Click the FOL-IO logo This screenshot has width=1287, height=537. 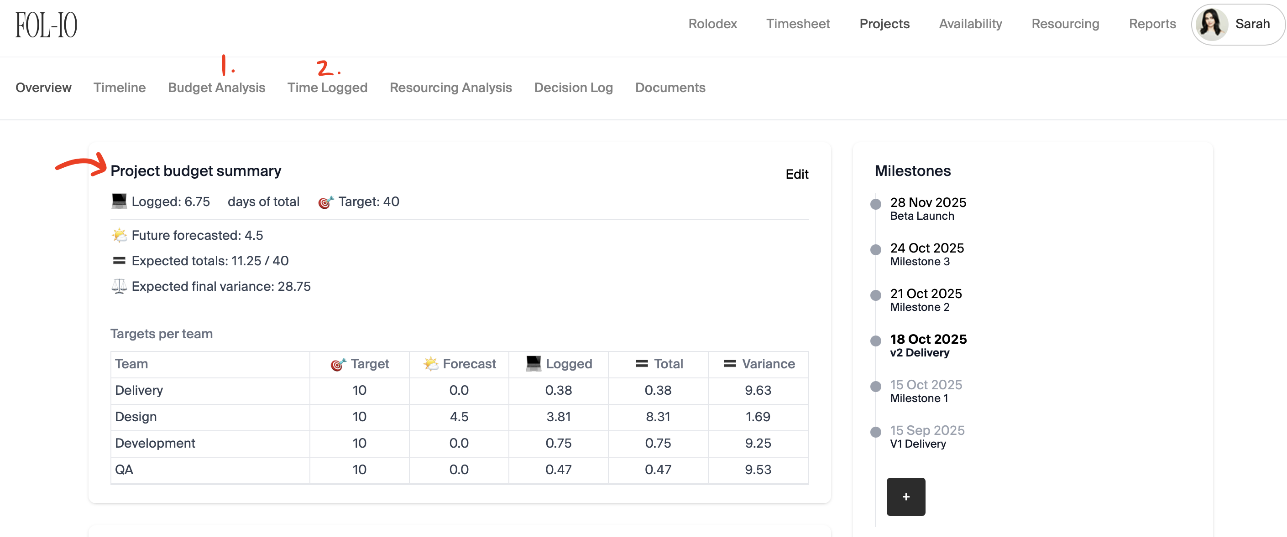[46, 25]
